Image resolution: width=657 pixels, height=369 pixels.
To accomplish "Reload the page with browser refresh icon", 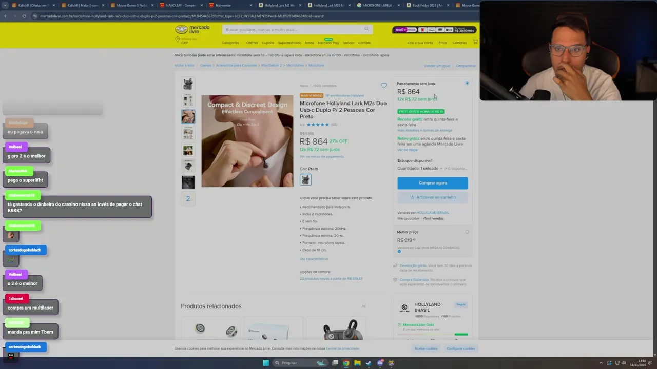I will 24,16.
